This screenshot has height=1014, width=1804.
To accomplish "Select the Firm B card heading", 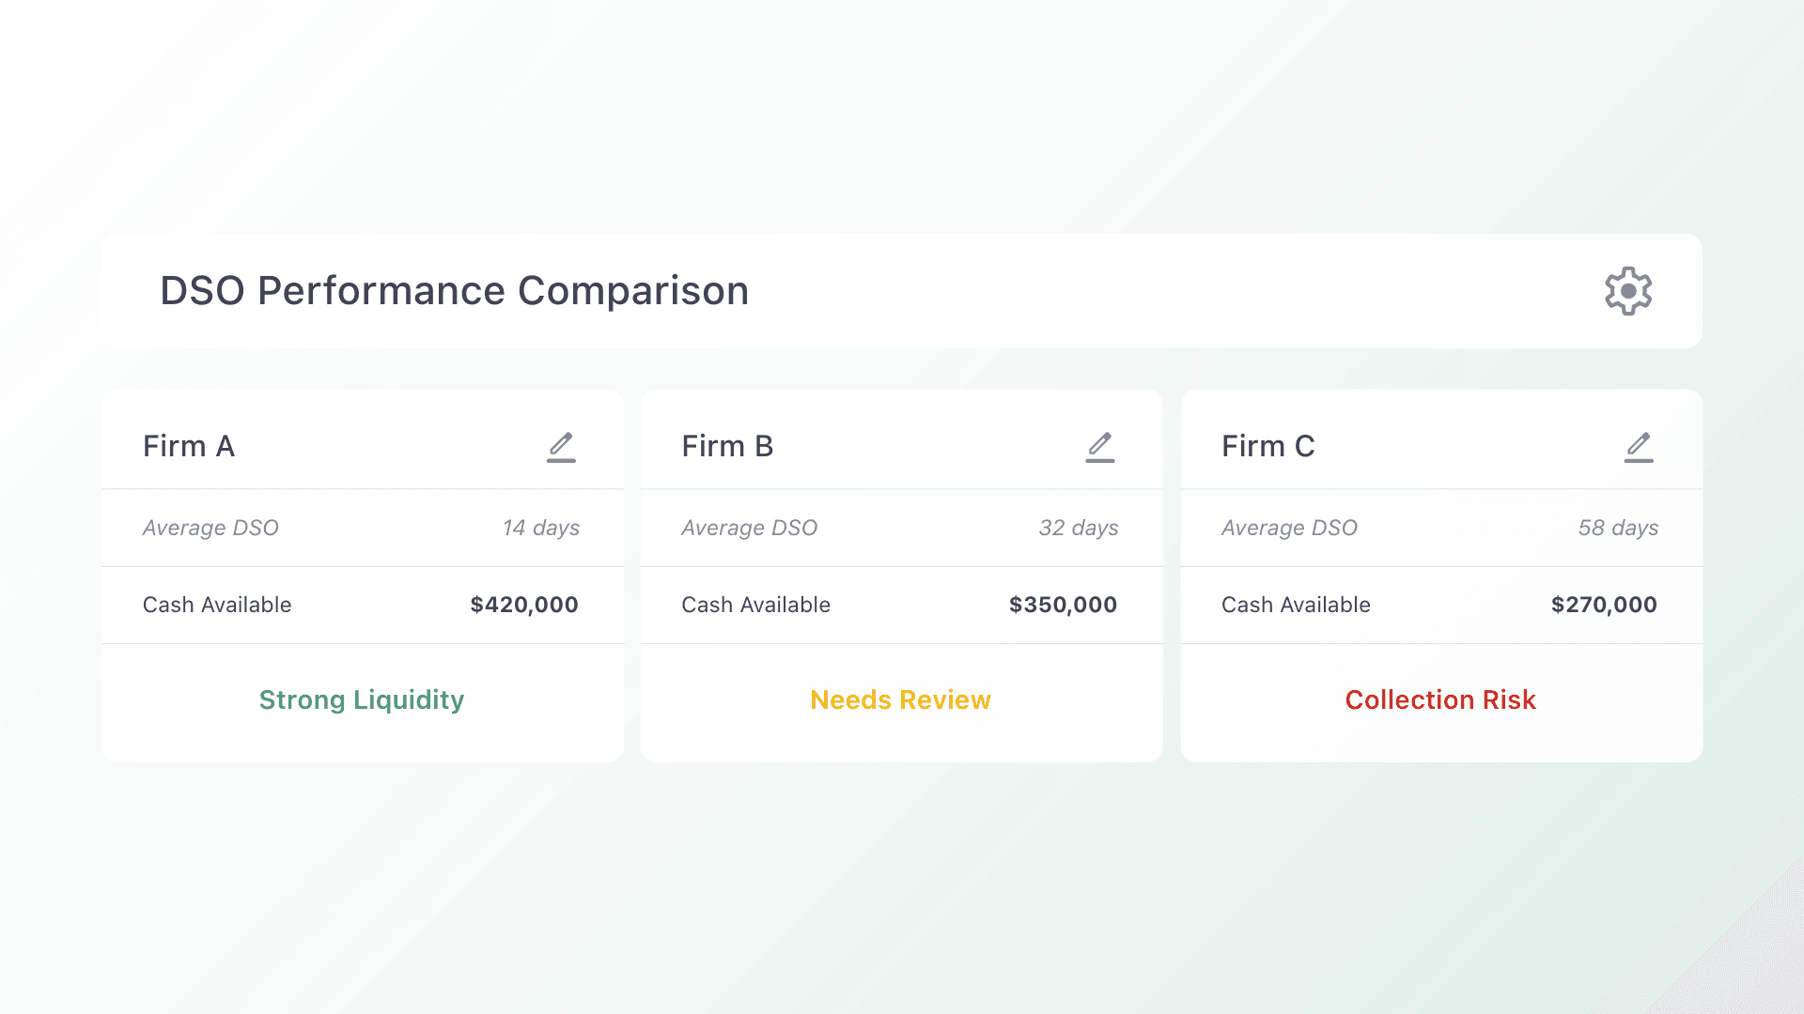I will pyautogui.click(x=727, y=446).
